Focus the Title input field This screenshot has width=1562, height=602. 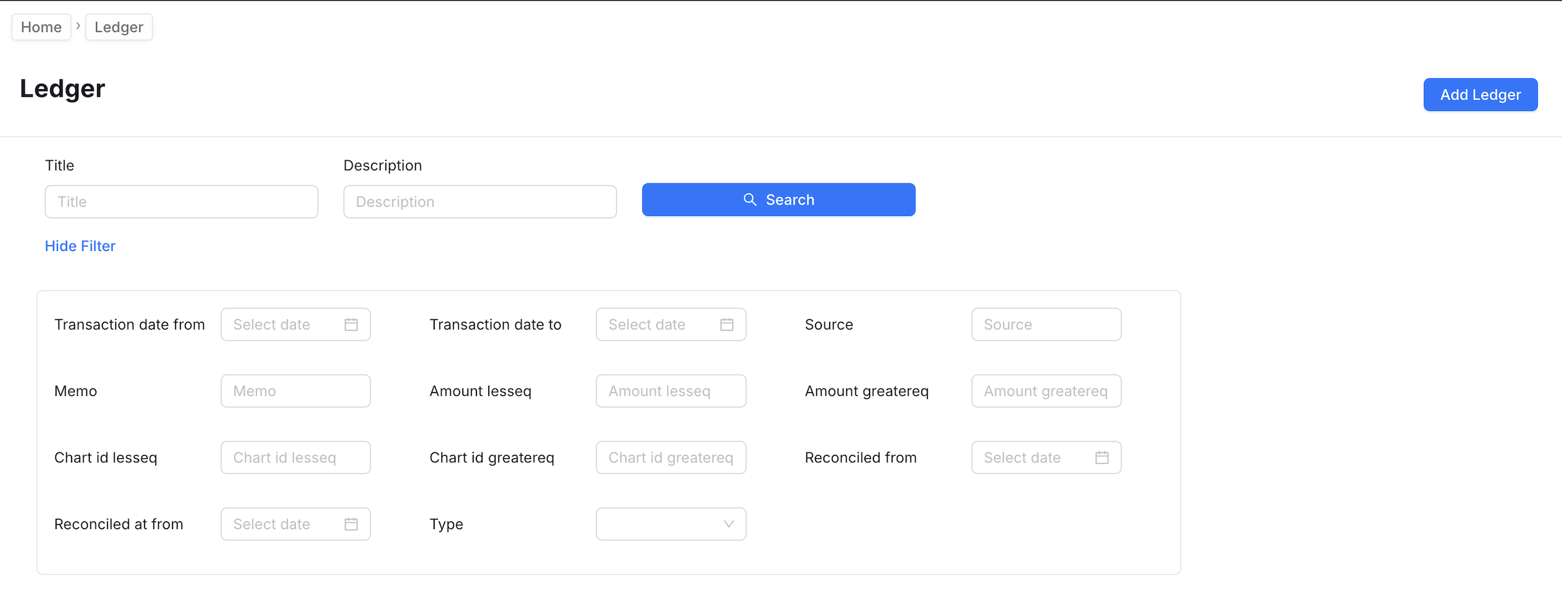[181, 202]
